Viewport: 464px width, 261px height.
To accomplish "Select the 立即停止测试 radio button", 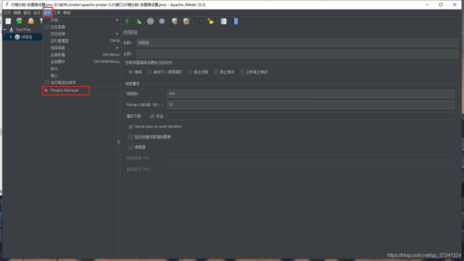I will coord(242,72).
